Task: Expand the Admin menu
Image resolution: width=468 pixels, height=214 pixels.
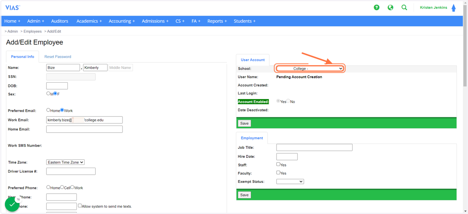Action: pos(36,21)
